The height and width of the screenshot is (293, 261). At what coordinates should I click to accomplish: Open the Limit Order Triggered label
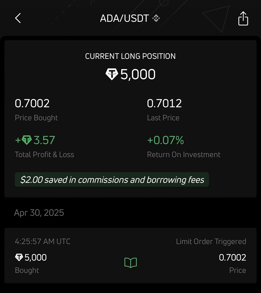pos(211,241)
